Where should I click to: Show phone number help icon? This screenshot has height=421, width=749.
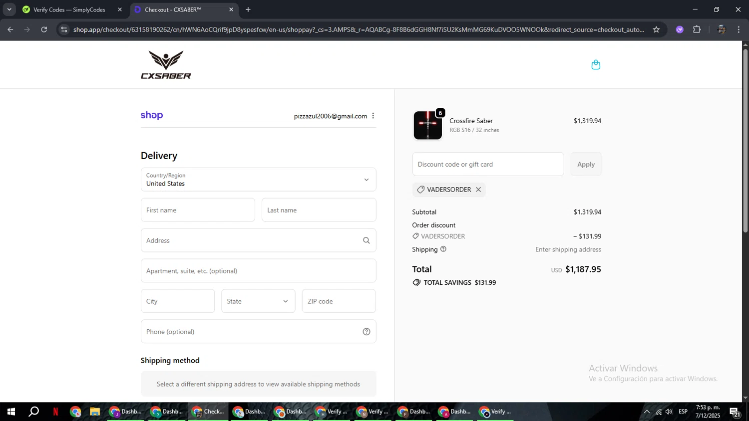[367, 332]
